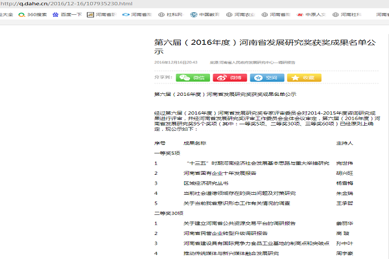Click the 主持人 column header
The width and height of the screenshot is (389, 259).
click(x=344, y=142)
